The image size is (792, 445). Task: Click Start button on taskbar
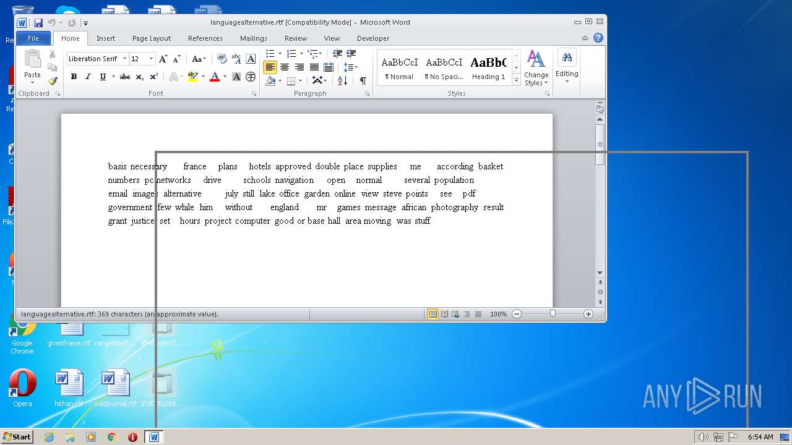pos(17,436)
